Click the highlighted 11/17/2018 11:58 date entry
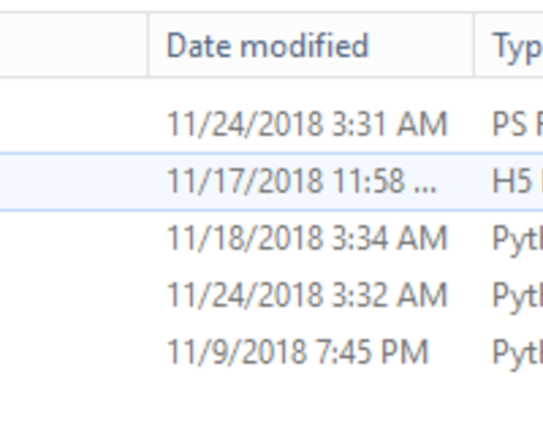The height and width of the screenshot is (436, 543). (x=301, y=181)
